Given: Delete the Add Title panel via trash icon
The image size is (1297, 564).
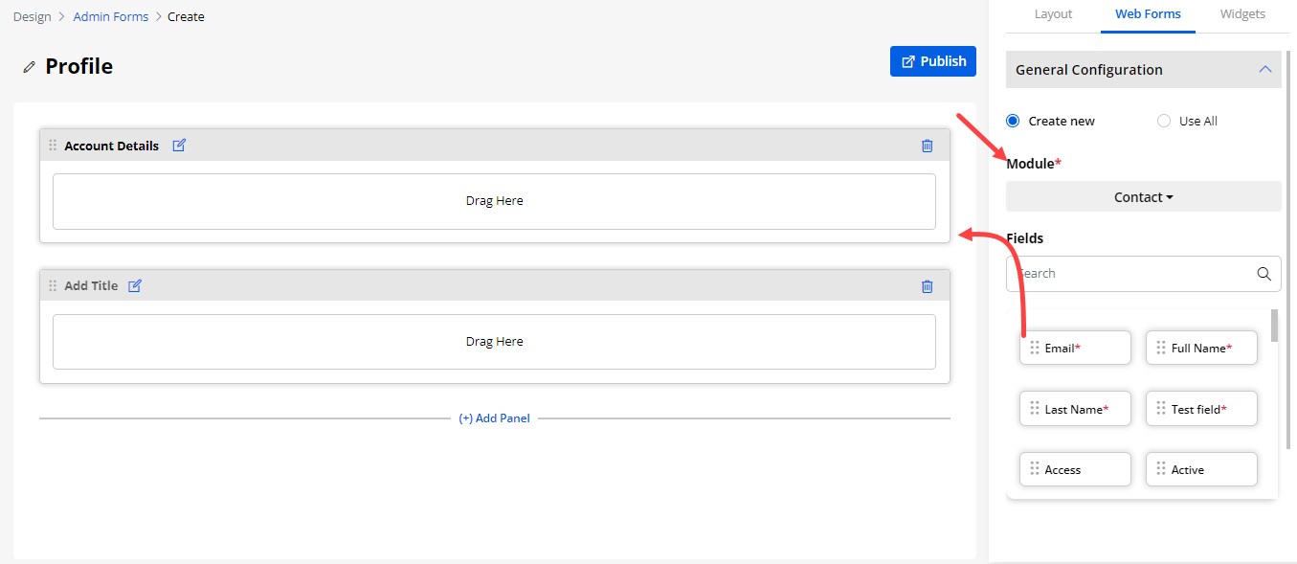Looking at the screenshot, I should 927,285.
